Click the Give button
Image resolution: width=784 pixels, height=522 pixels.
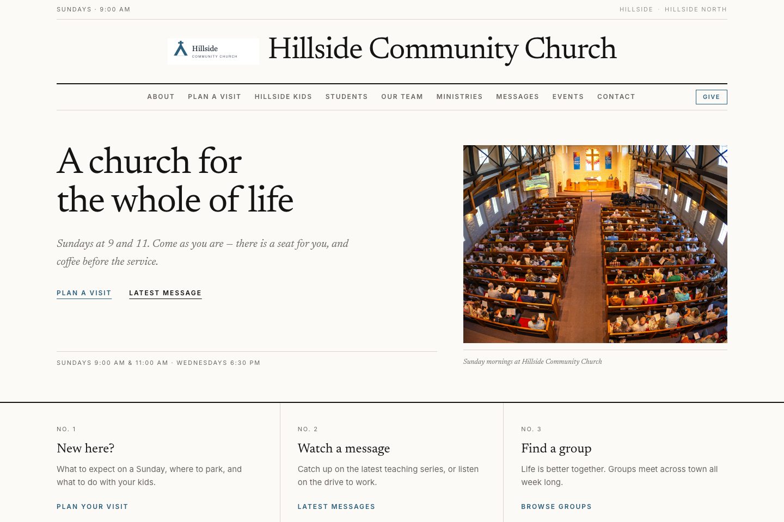click(x=711, y=97)
